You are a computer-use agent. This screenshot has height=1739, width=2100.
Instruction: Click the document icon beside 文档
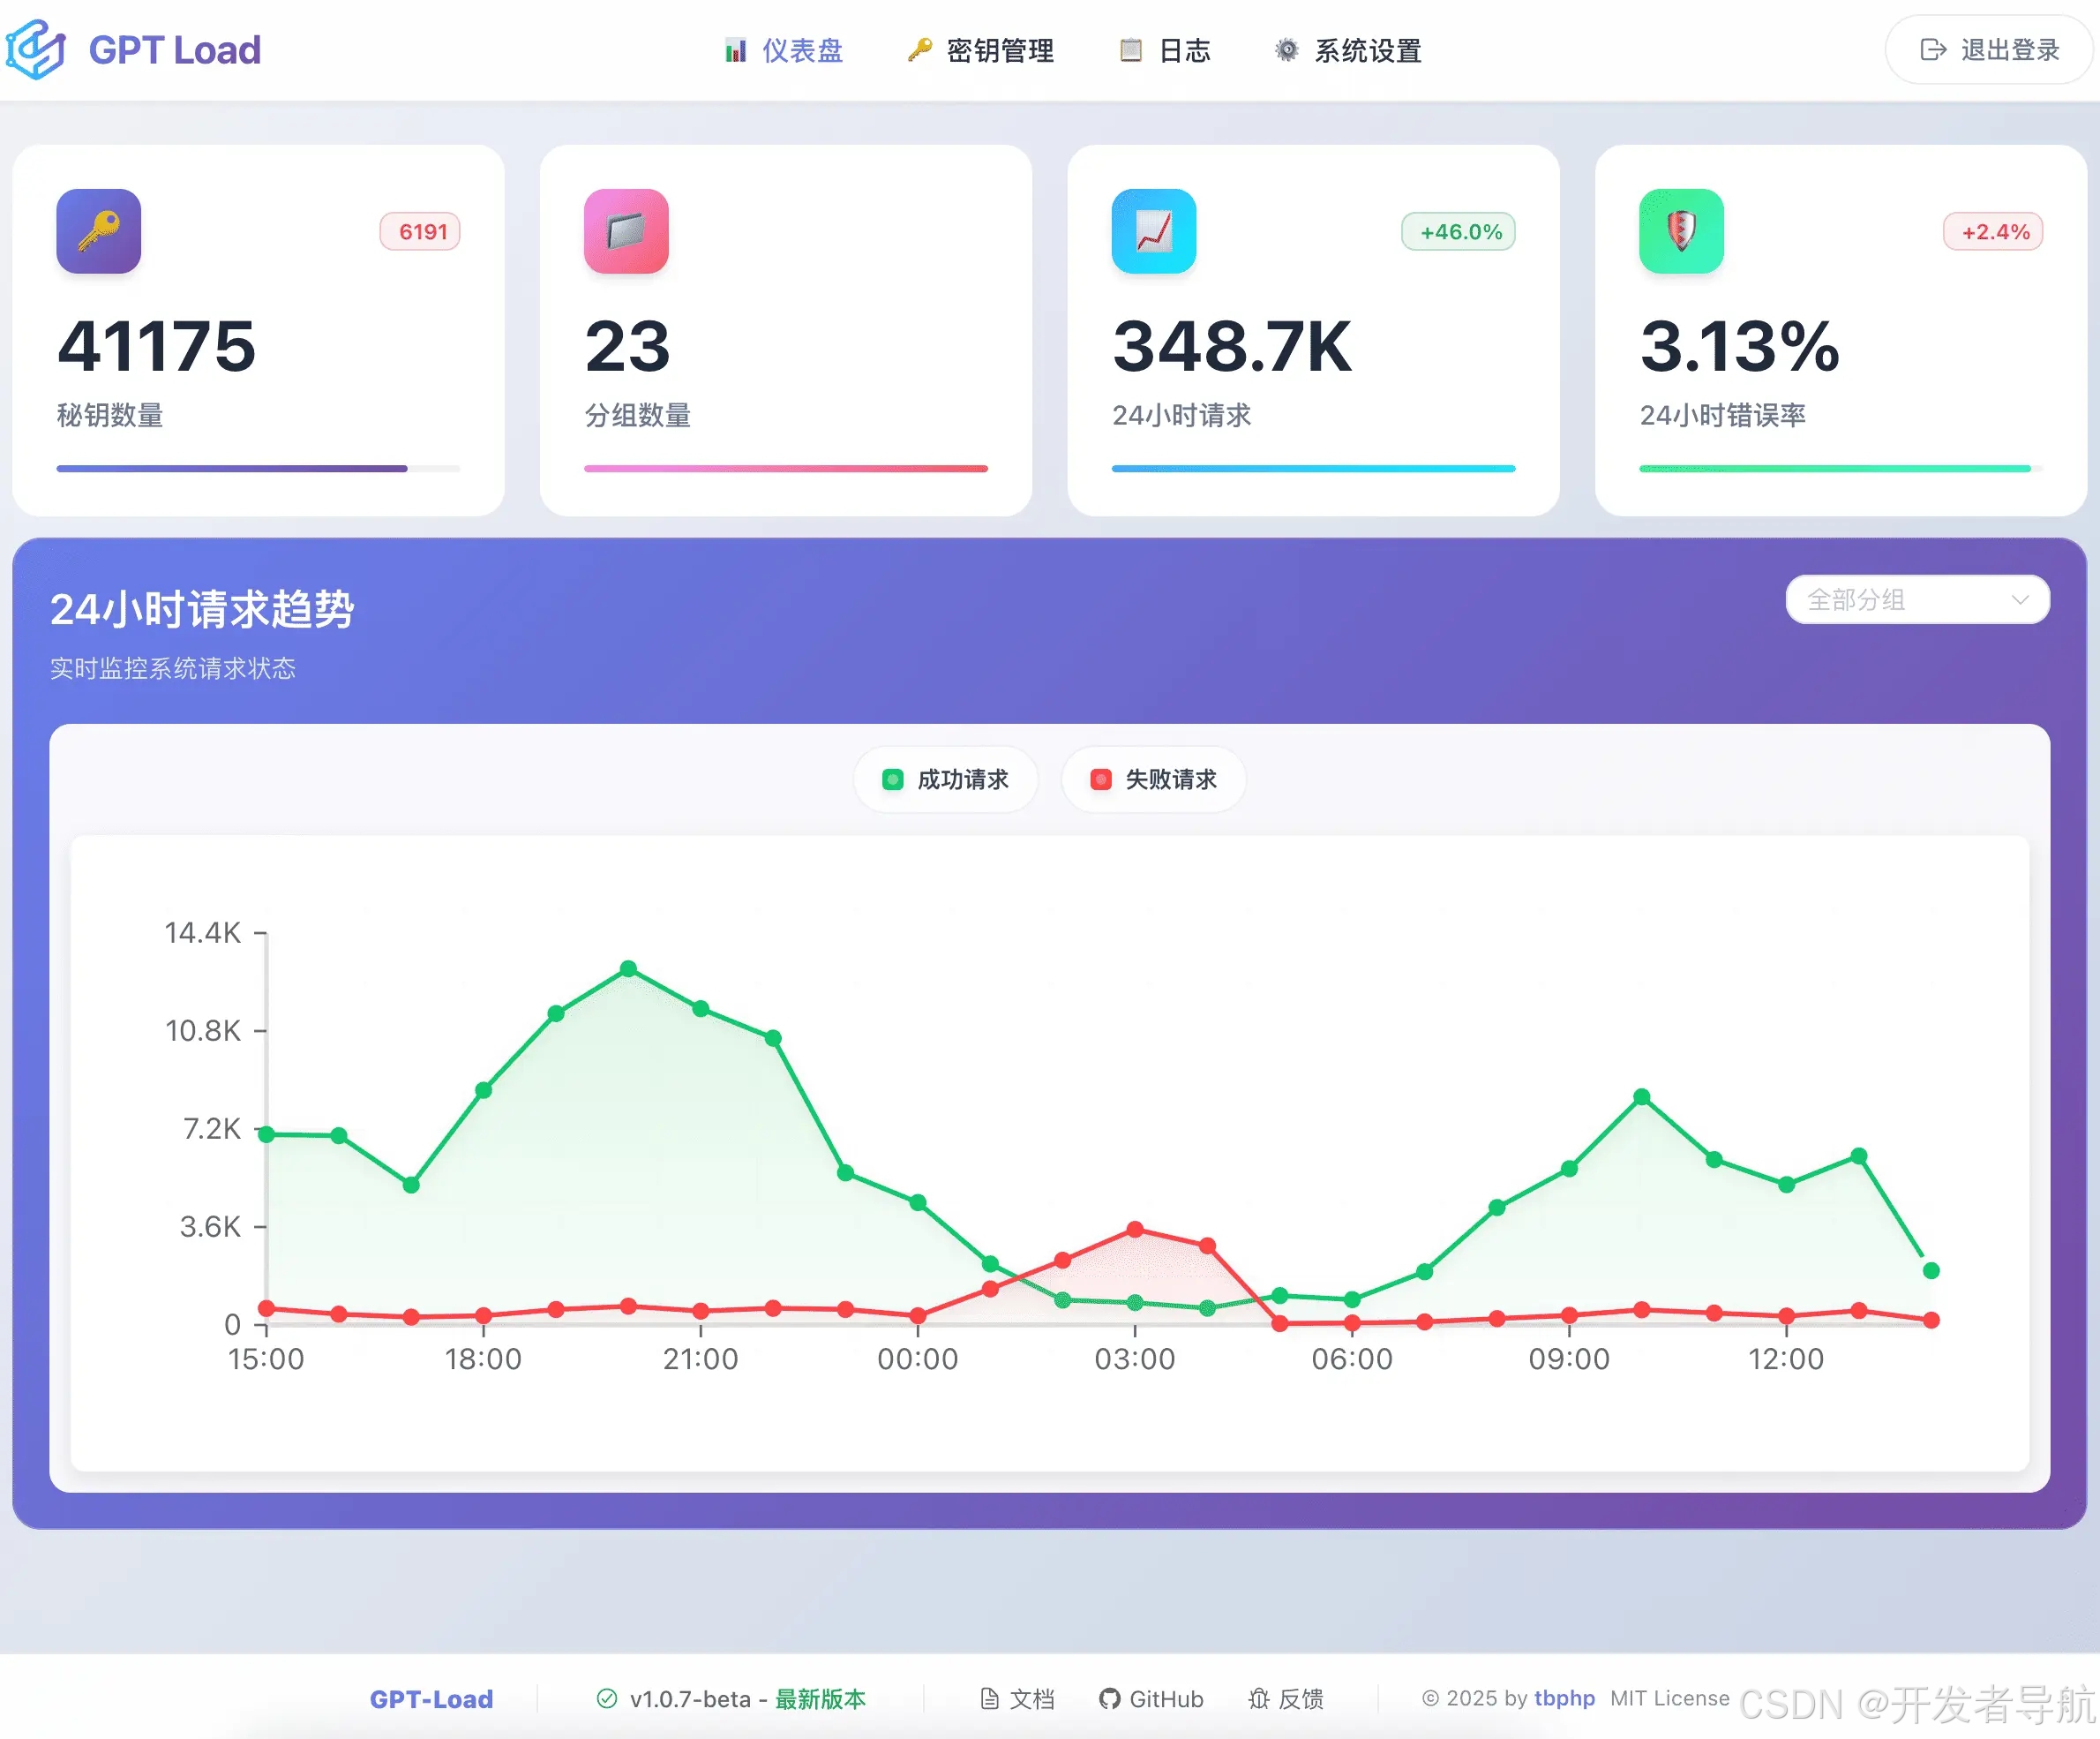(x=989, y=1698)
